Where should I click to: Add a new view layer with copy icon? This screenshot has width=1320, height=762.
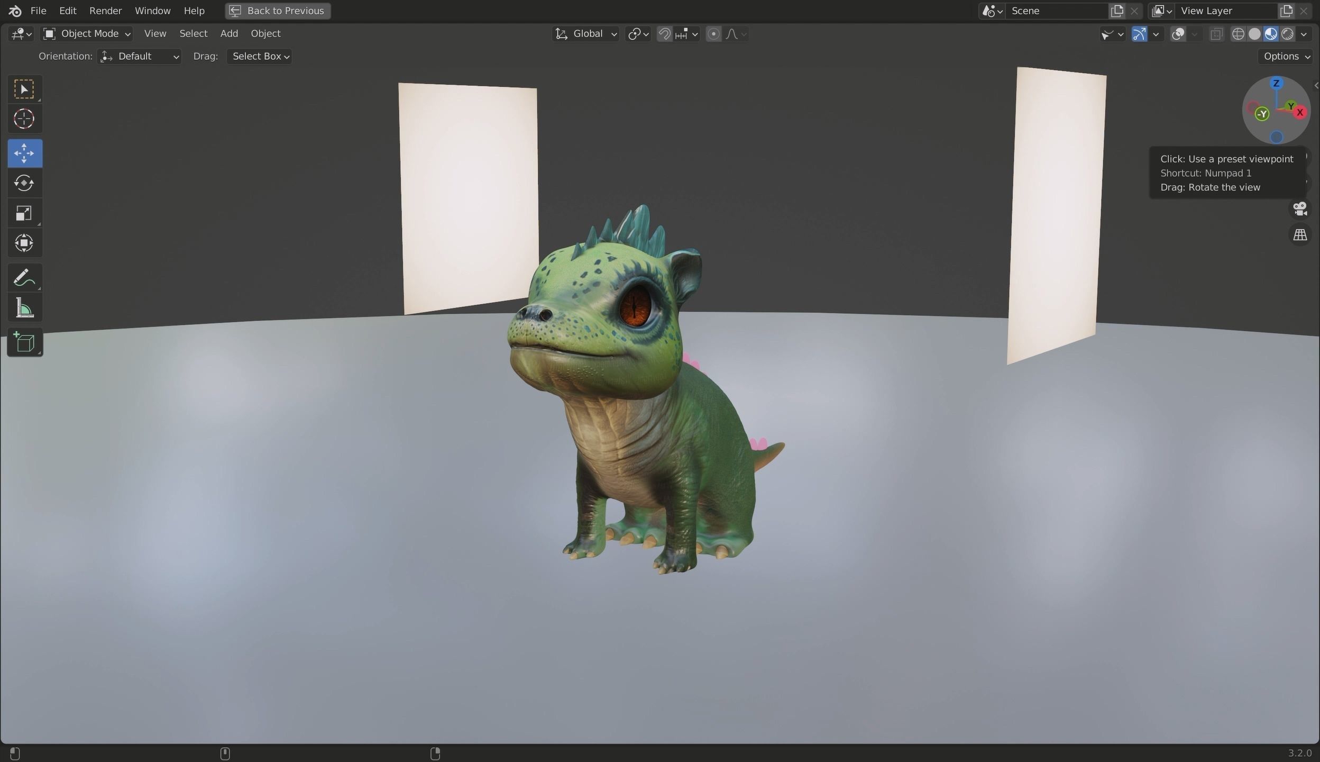click(x=1286, y=11)
